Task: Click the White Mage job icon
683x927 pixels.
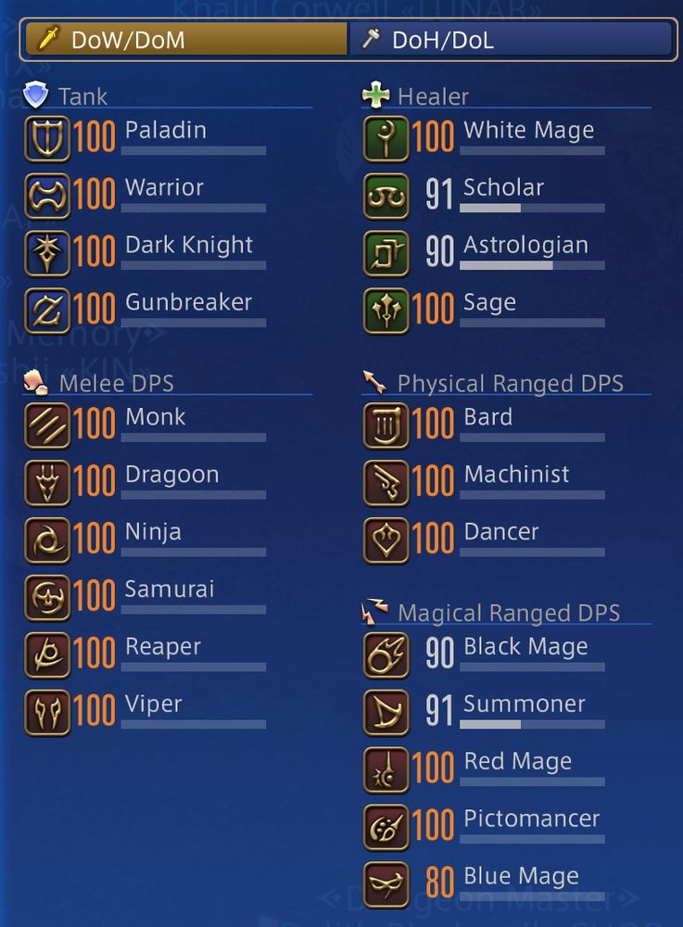Action: (x=386, y=139)
